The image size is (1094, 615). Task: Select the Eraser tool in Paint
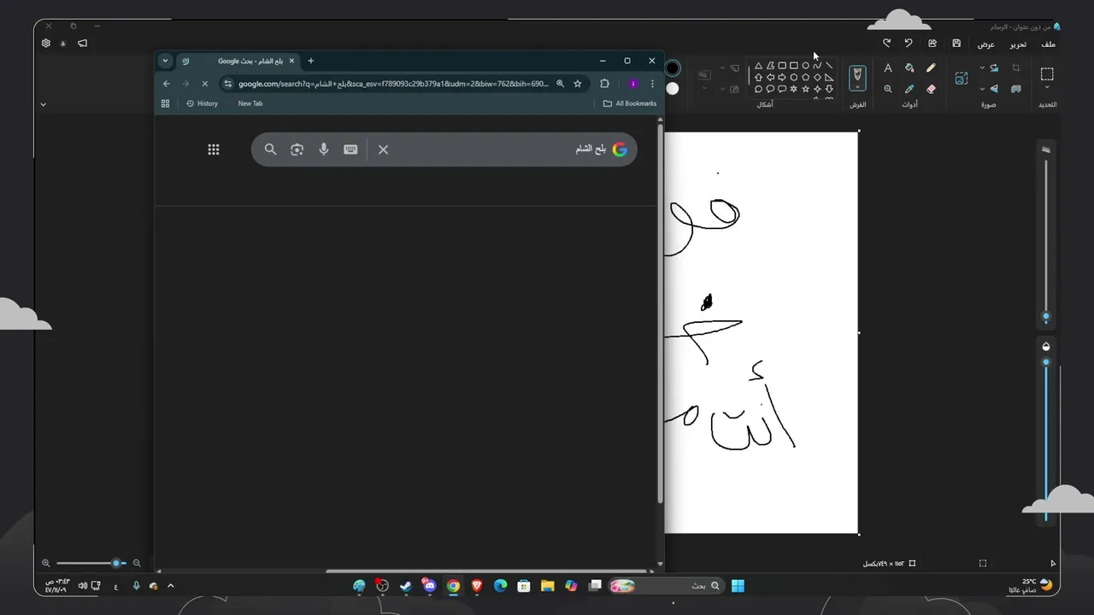click(931, 89)
